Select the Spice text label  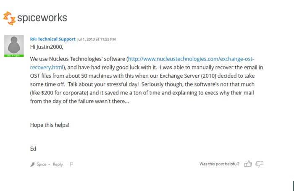click(x=42, y=165)
